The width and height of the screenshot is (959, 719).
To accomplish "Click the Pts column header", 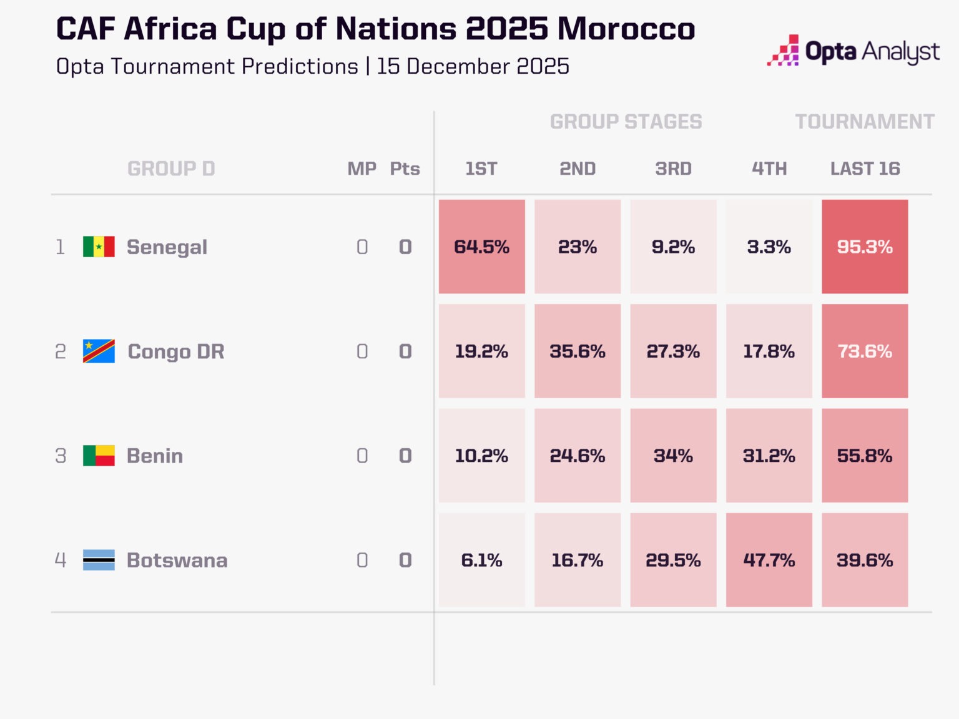I will click(405, 169).
